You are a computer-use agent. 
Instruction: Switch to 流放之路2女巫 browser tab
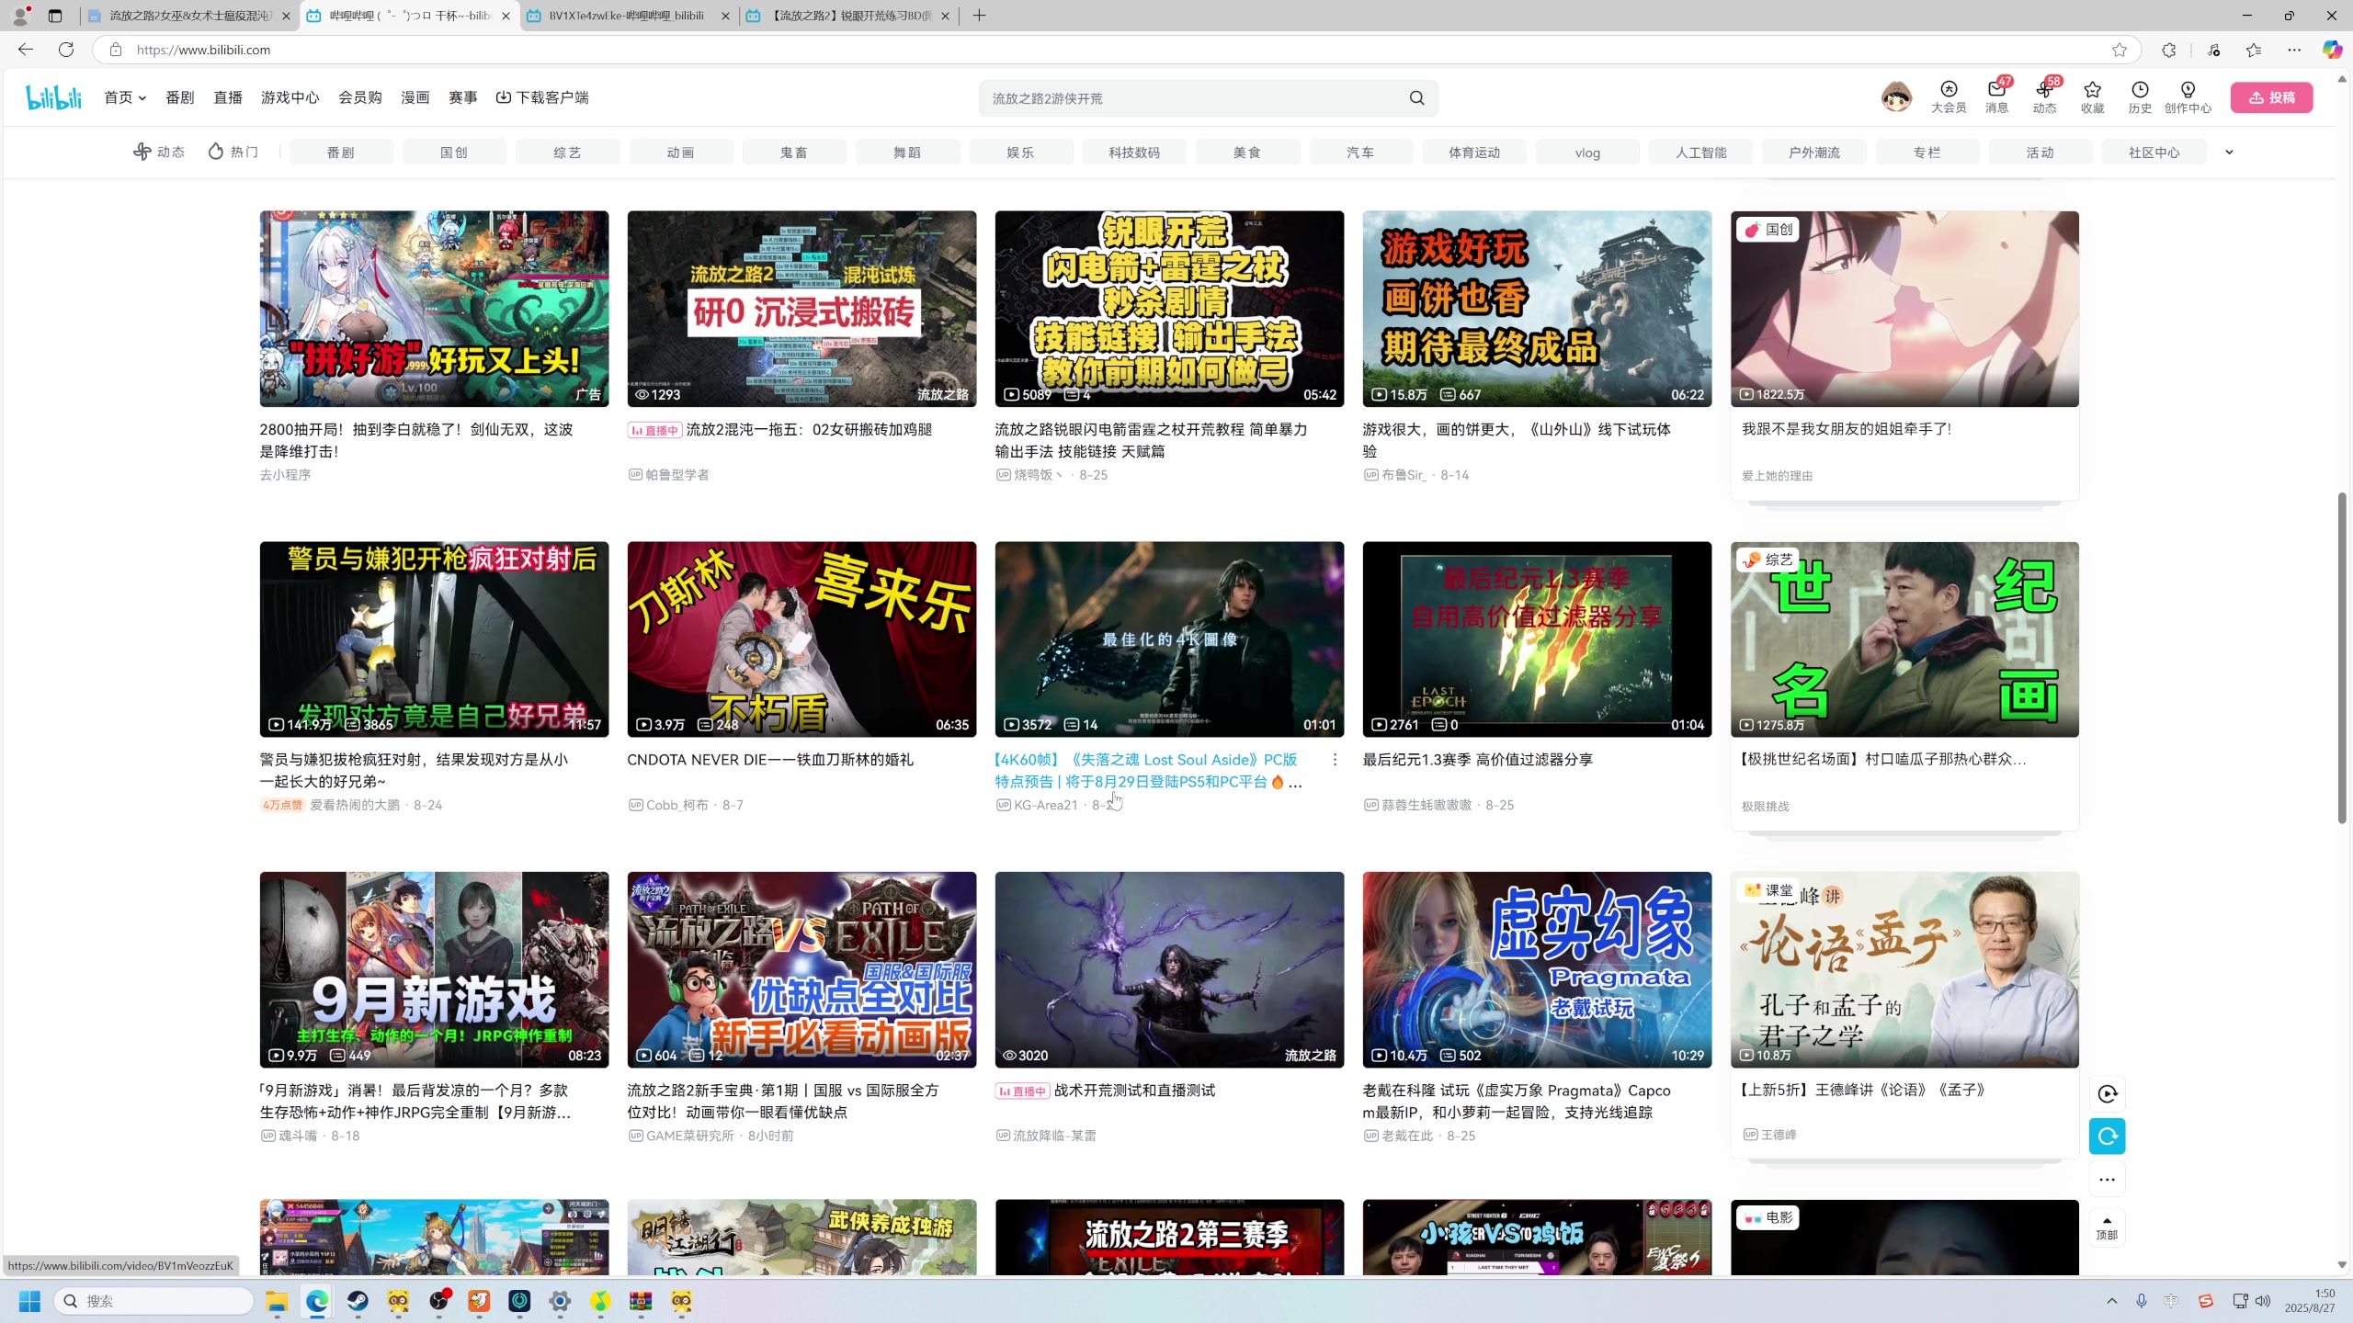pyautogui.click(x=189, y=16)
